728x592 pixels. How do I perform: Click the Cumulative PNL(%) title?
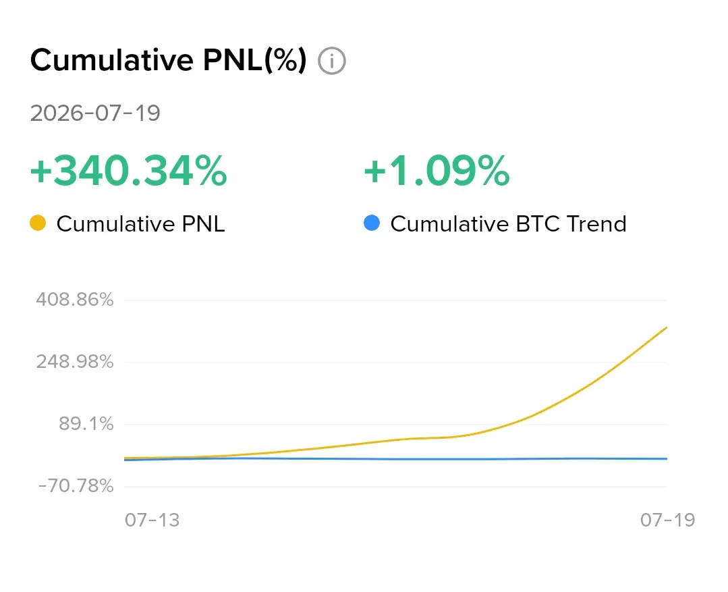point(169,60)
